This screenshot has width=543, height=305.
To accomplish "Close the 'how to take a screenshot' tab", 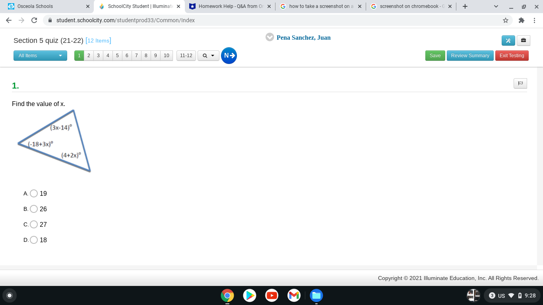I will tap(360, 6).
